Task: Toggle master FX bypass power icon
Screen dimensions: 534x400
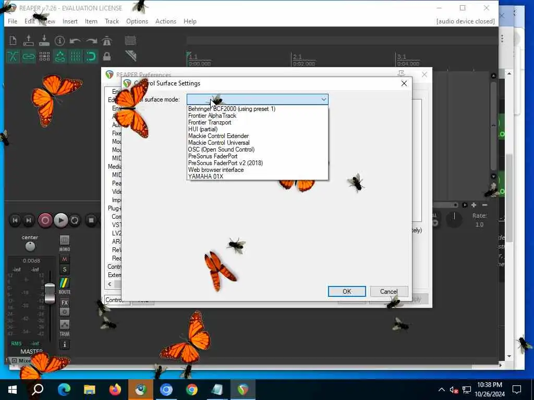Action: pos(65,311)
